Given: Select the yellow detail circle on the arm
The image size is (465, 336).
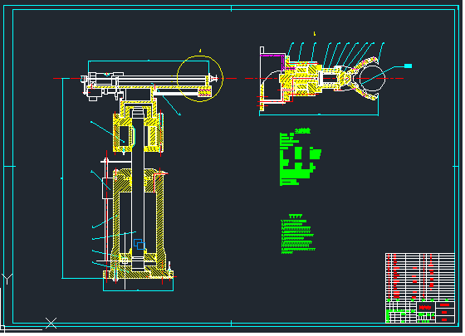Looking at the screenshot, I should (x=200, y=79).
